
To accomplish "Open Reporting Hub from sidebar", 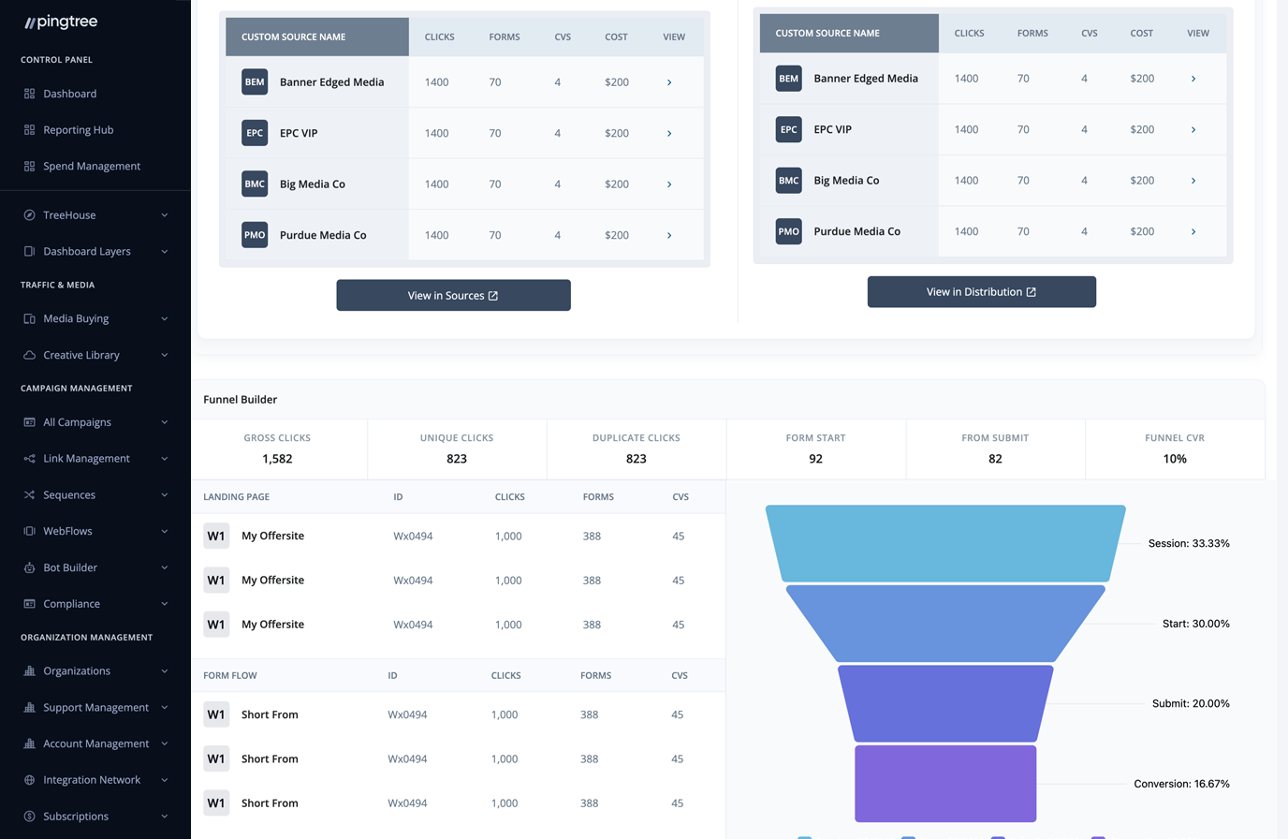I will click(x=78, y=130).
